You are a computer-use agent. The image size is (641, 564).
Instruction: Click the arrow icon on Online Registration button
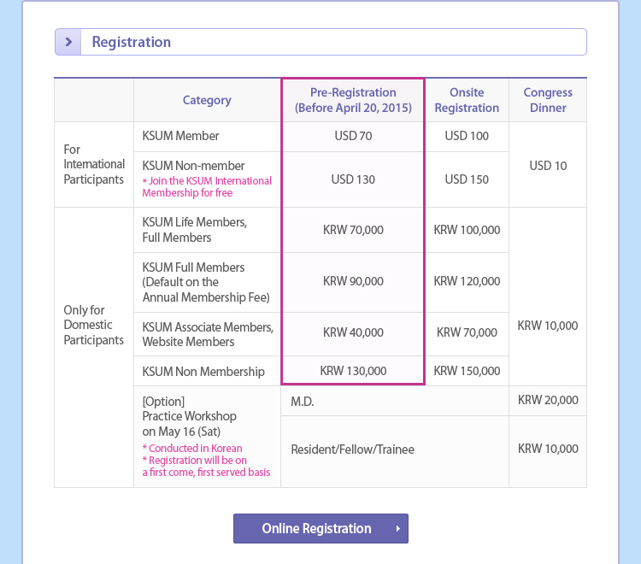point(397,529)
